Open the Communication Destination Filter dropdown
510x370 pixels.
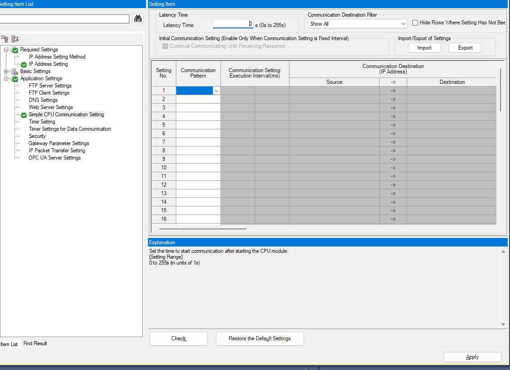[358, 24]
